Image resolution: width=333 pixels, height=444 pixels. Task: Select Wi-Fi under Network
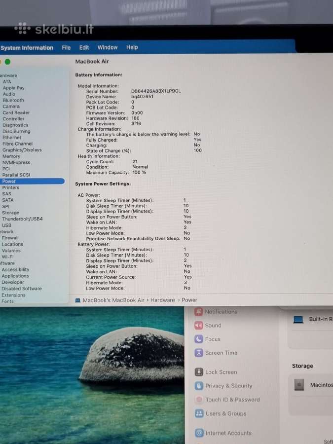tap(7, 257)
